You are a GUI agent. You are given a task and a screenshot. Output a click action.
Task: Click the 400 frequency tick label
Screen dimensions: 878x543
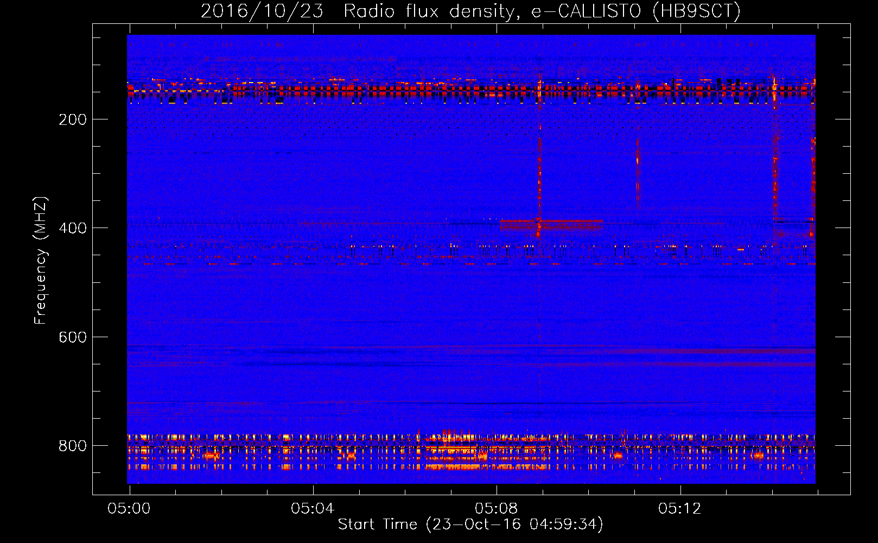(73, 228)
